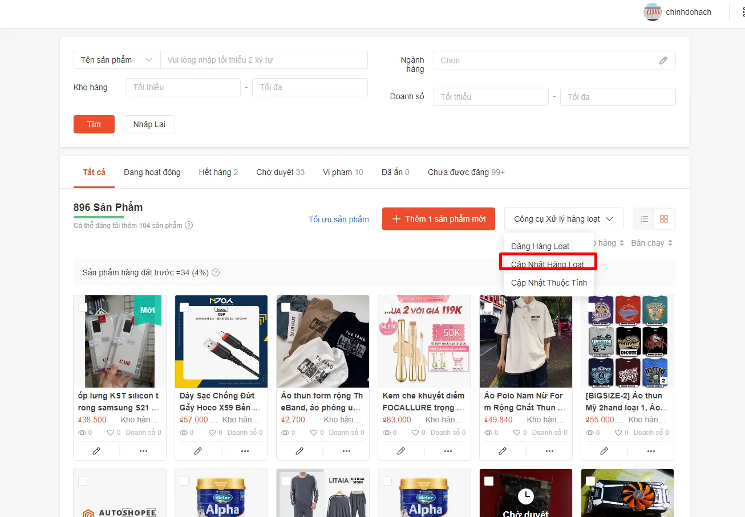Edit the BIGSIZE-2 Áo thun product
Screen dimensions: 745x517
(x=604, y=451)
